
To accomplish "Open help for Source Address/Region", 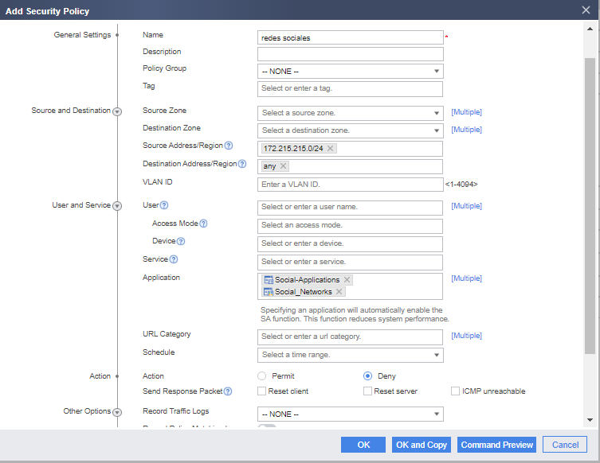I will click(x=229, y=146).
